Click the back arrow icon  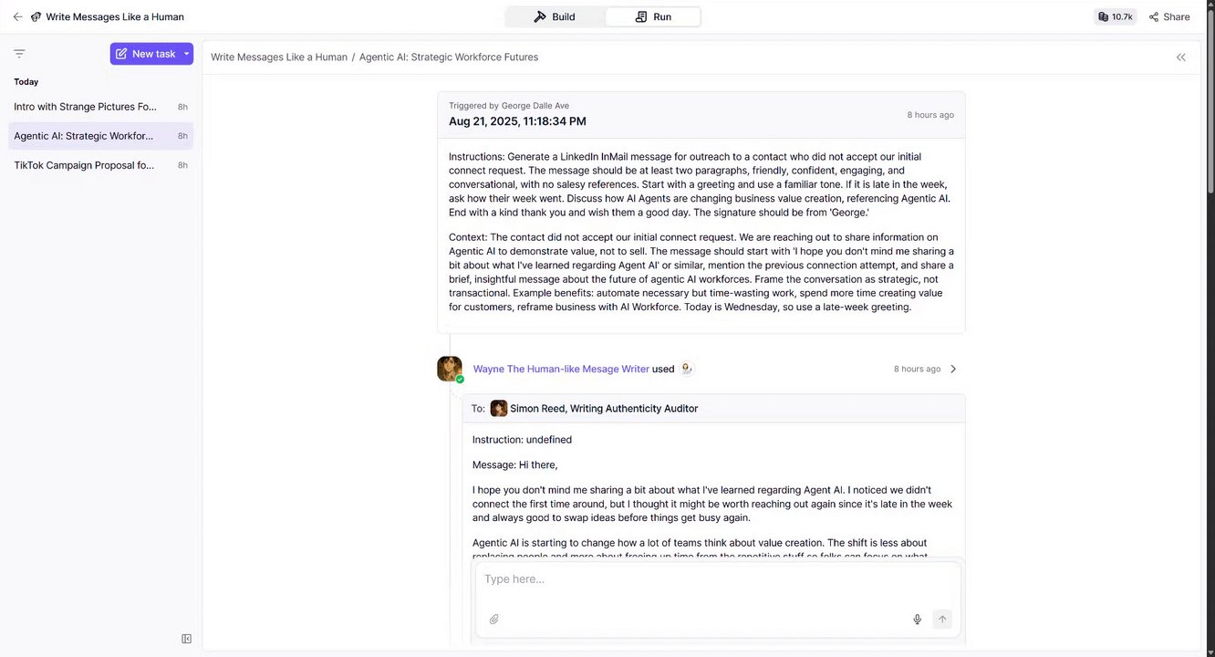coord(17,16)
